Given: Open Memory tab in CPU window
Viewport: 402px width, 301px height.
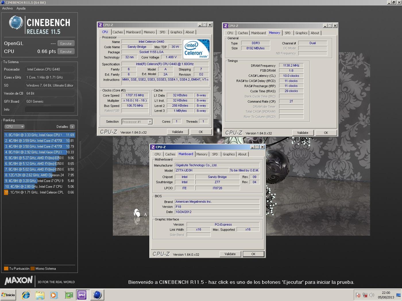Looking at the screenshot, I should click(x=149, y=32).
